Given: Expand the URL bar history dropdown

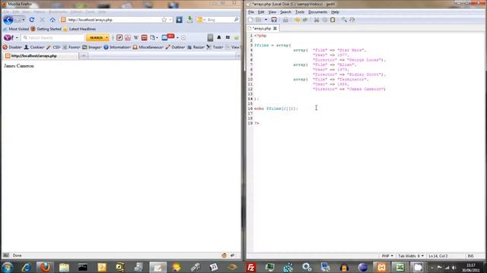Looking at the screenshot, I should (x=170, y=20).
